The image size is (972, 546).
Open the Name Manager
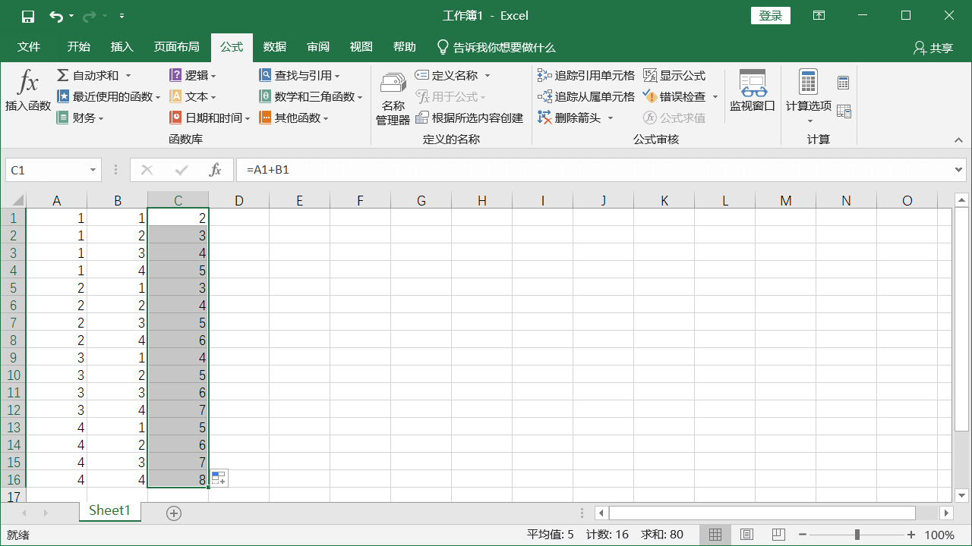click(393, 99)
